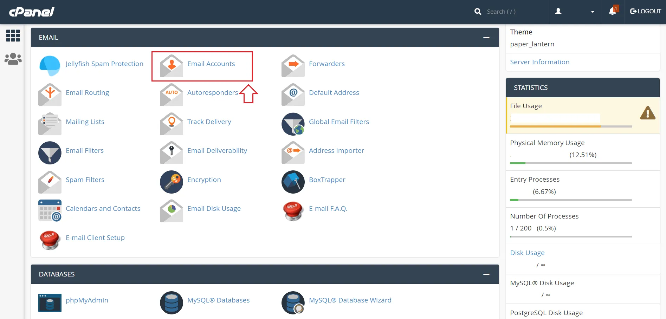Screen dimensions: 666x319
Task: Collapse the EMAIL section
Action: [486, 38]
